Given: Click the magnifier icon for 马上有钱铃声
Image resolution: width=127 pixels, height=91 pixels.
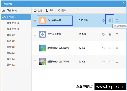Looking at the screenshot, I should pos(117,20).
